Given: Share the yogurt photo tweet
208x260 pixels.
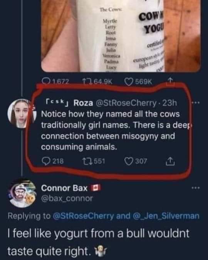Looking at the screenshot, I should point(170,81).
